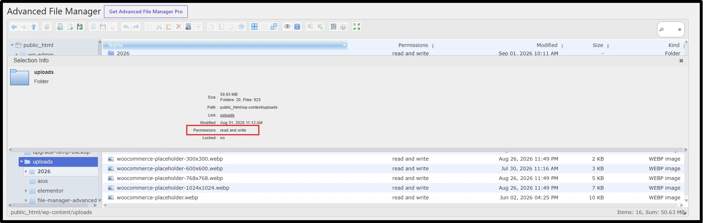
Task: Close the Selection Info panel
Action: pyautogui.click(x=681, y=61)
